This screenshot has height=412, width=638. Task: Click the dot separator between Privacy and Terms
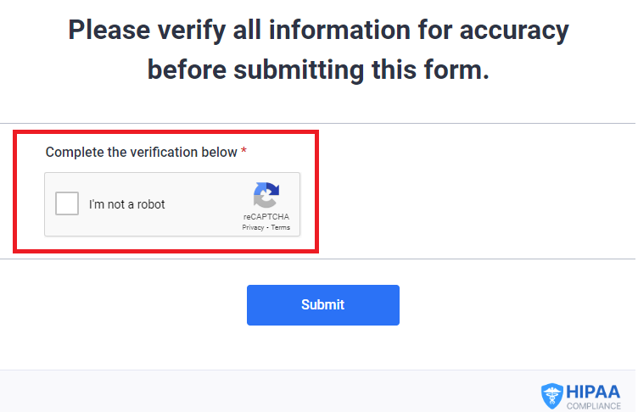[x=268, y=228]
